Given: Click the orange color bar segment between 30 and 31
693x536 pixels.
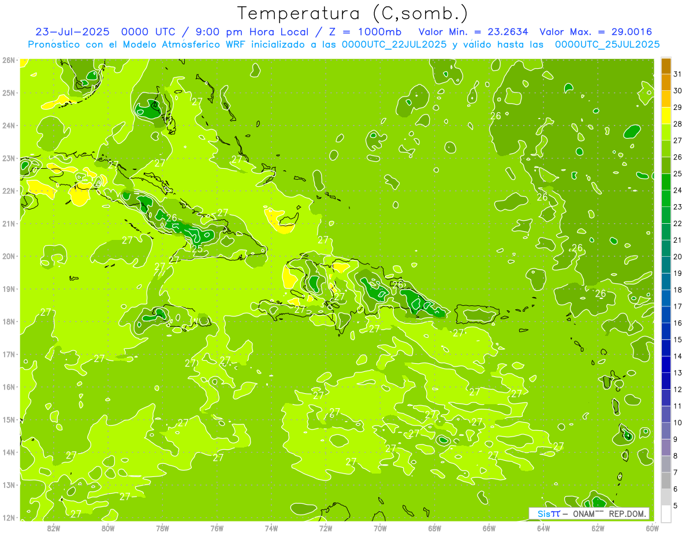Looking at the screenshot, I should coord(666,83).
